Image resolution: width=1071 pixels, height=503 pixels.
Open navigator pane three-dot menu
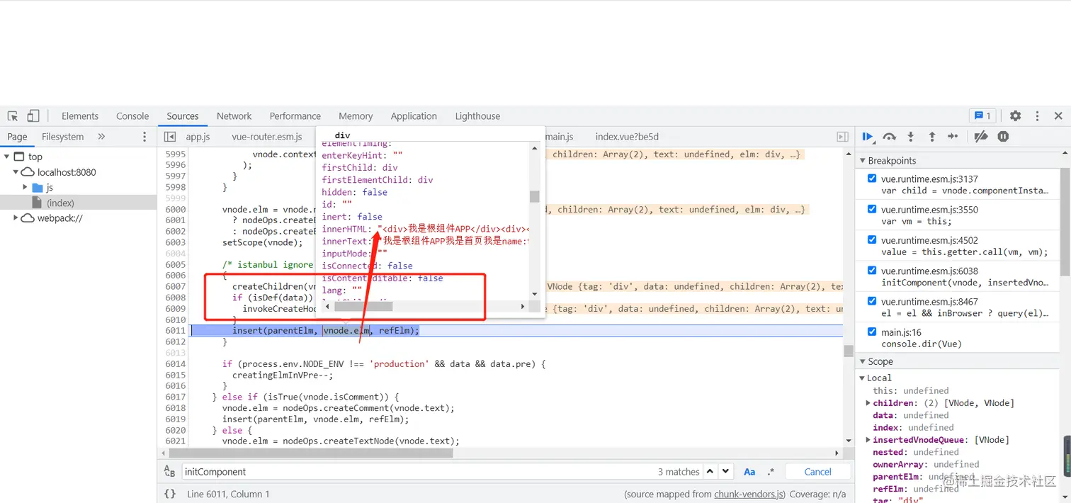pos(144,137)
